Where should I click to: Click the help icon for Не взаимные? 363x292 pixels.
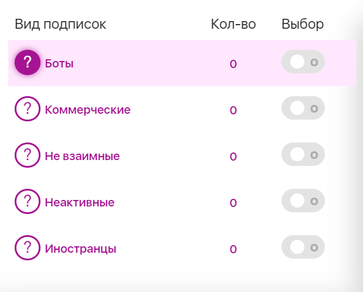point(27,155)
